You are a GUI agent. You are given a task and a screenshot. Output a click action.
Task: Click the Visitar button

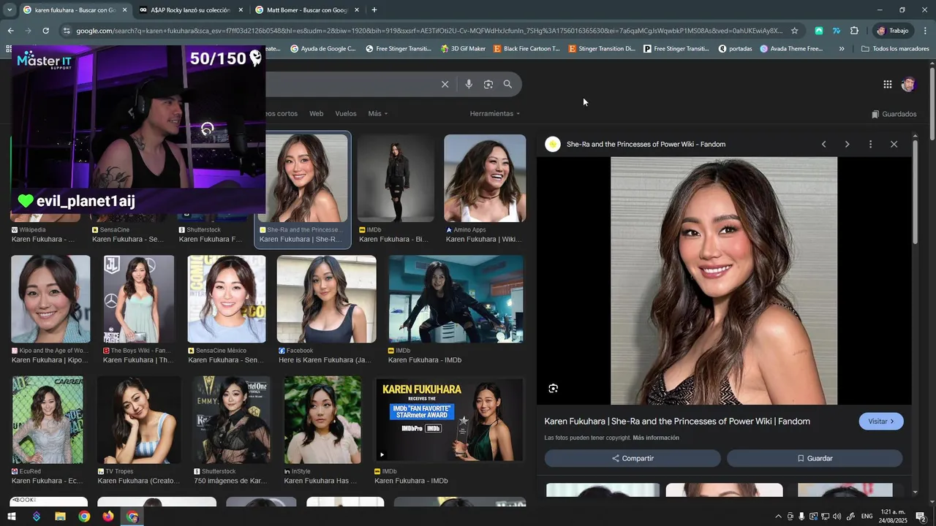[x=881, y=422]
